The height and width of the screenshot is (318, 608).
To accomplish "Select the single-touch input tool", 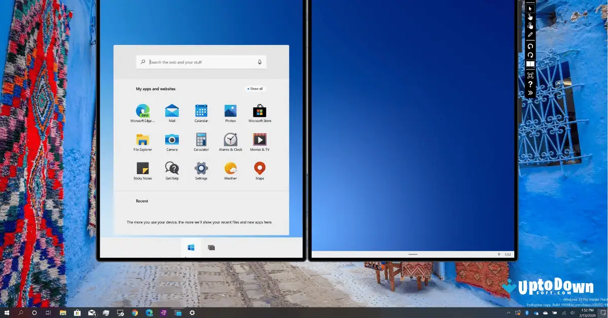I will point(530,17).
